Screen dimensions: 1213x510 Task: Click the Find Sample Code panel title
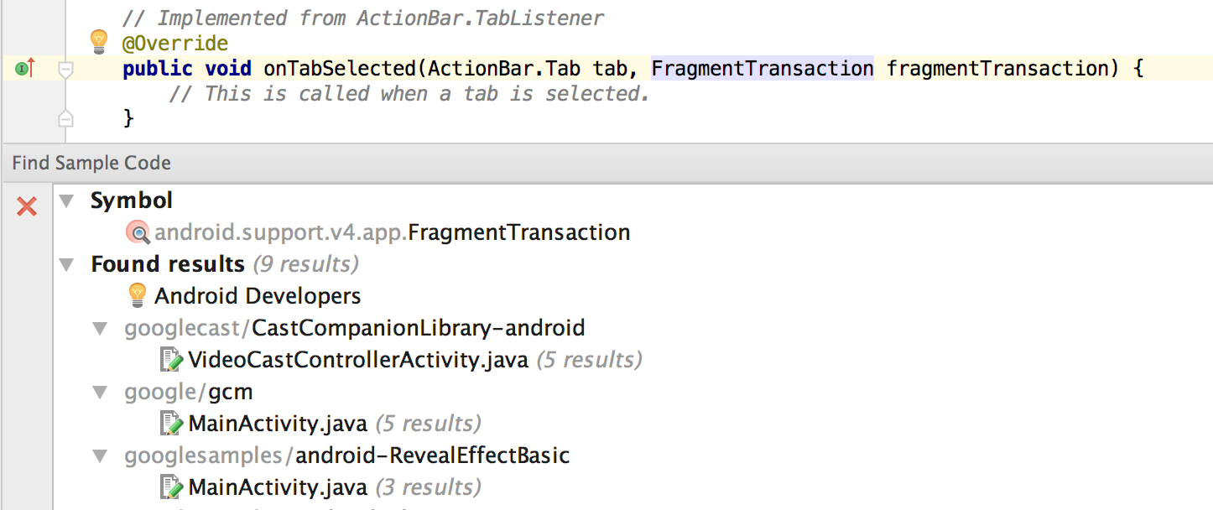(x=91, y=163)
